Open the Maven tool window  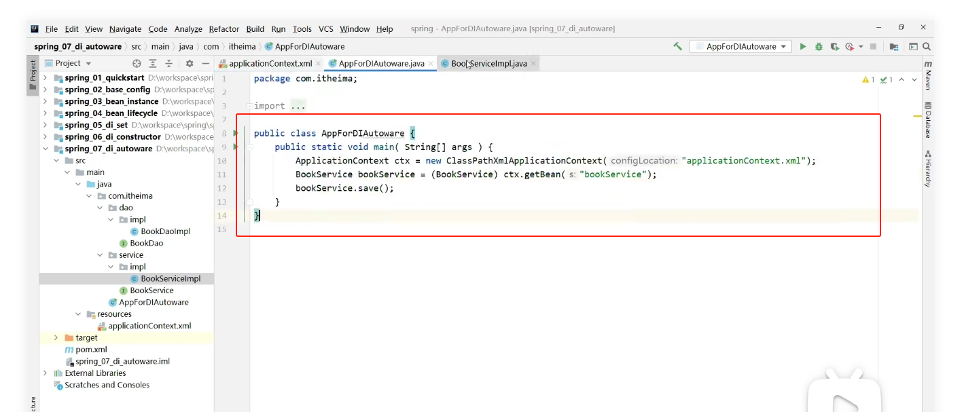click(928, 75)
